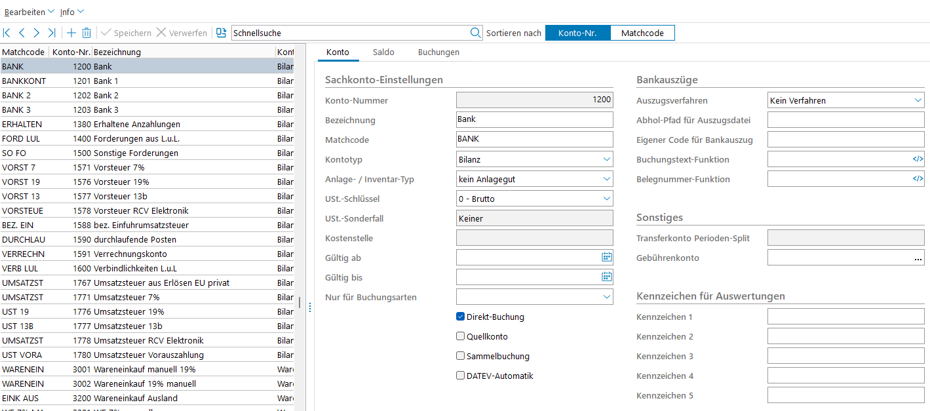The image size is (930, 411).
Task: Jump to last record navigation arrow
Action: tap(52, 33)
